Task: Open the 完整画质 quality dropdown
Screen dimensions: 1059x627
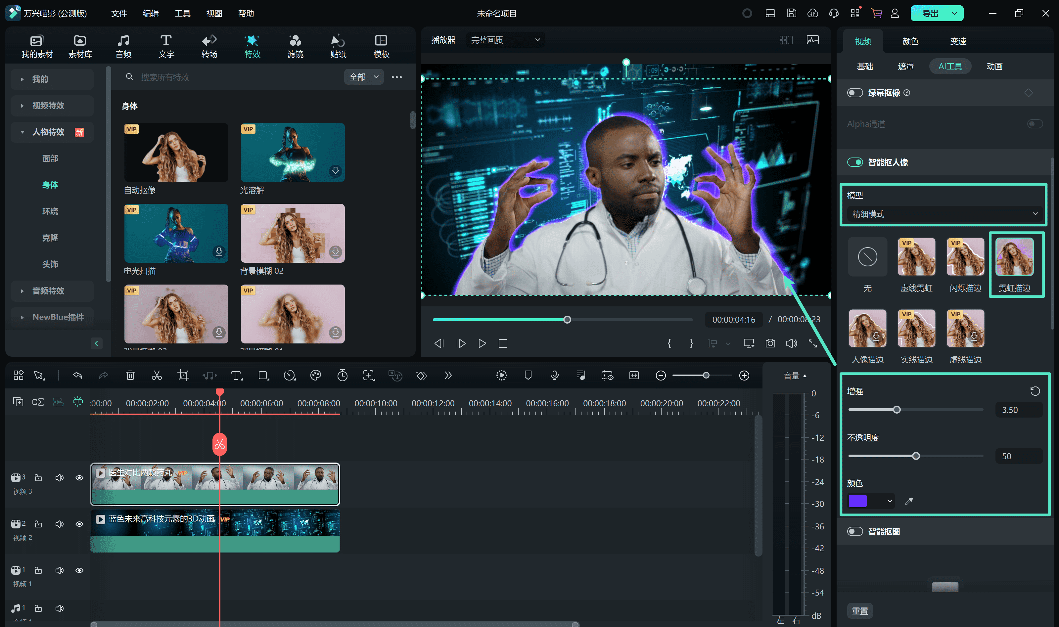Action: (x=505, y=40)
